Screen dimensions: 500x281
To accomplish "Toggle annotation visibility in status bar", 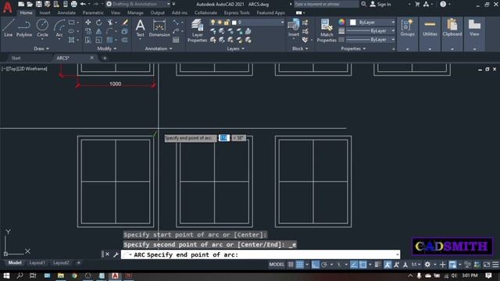I will click(x=387, y=265).
